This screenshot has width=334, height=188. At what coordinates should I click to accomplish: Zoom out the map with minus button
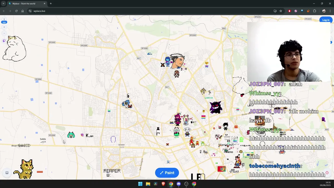(x=4, y=33)
